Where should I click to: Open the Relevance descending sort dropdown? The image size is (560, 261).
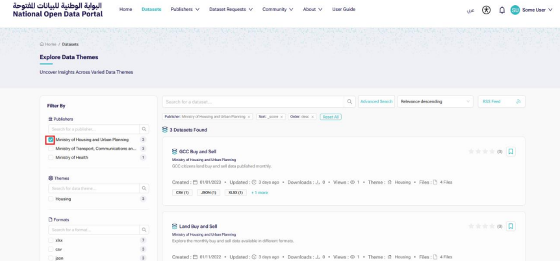[x=436, y=101]
